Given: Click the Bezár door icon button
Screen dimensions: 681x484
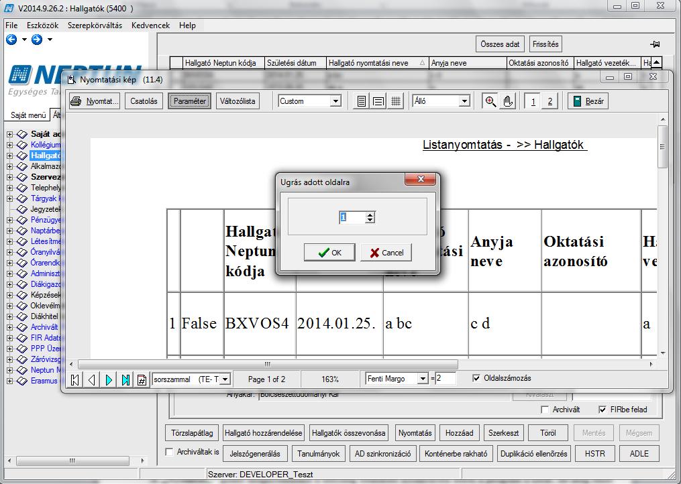Looking at the screenshot, I should [x=588, y=101].
